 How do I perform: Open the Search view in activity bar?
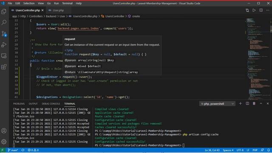point(4,23)
